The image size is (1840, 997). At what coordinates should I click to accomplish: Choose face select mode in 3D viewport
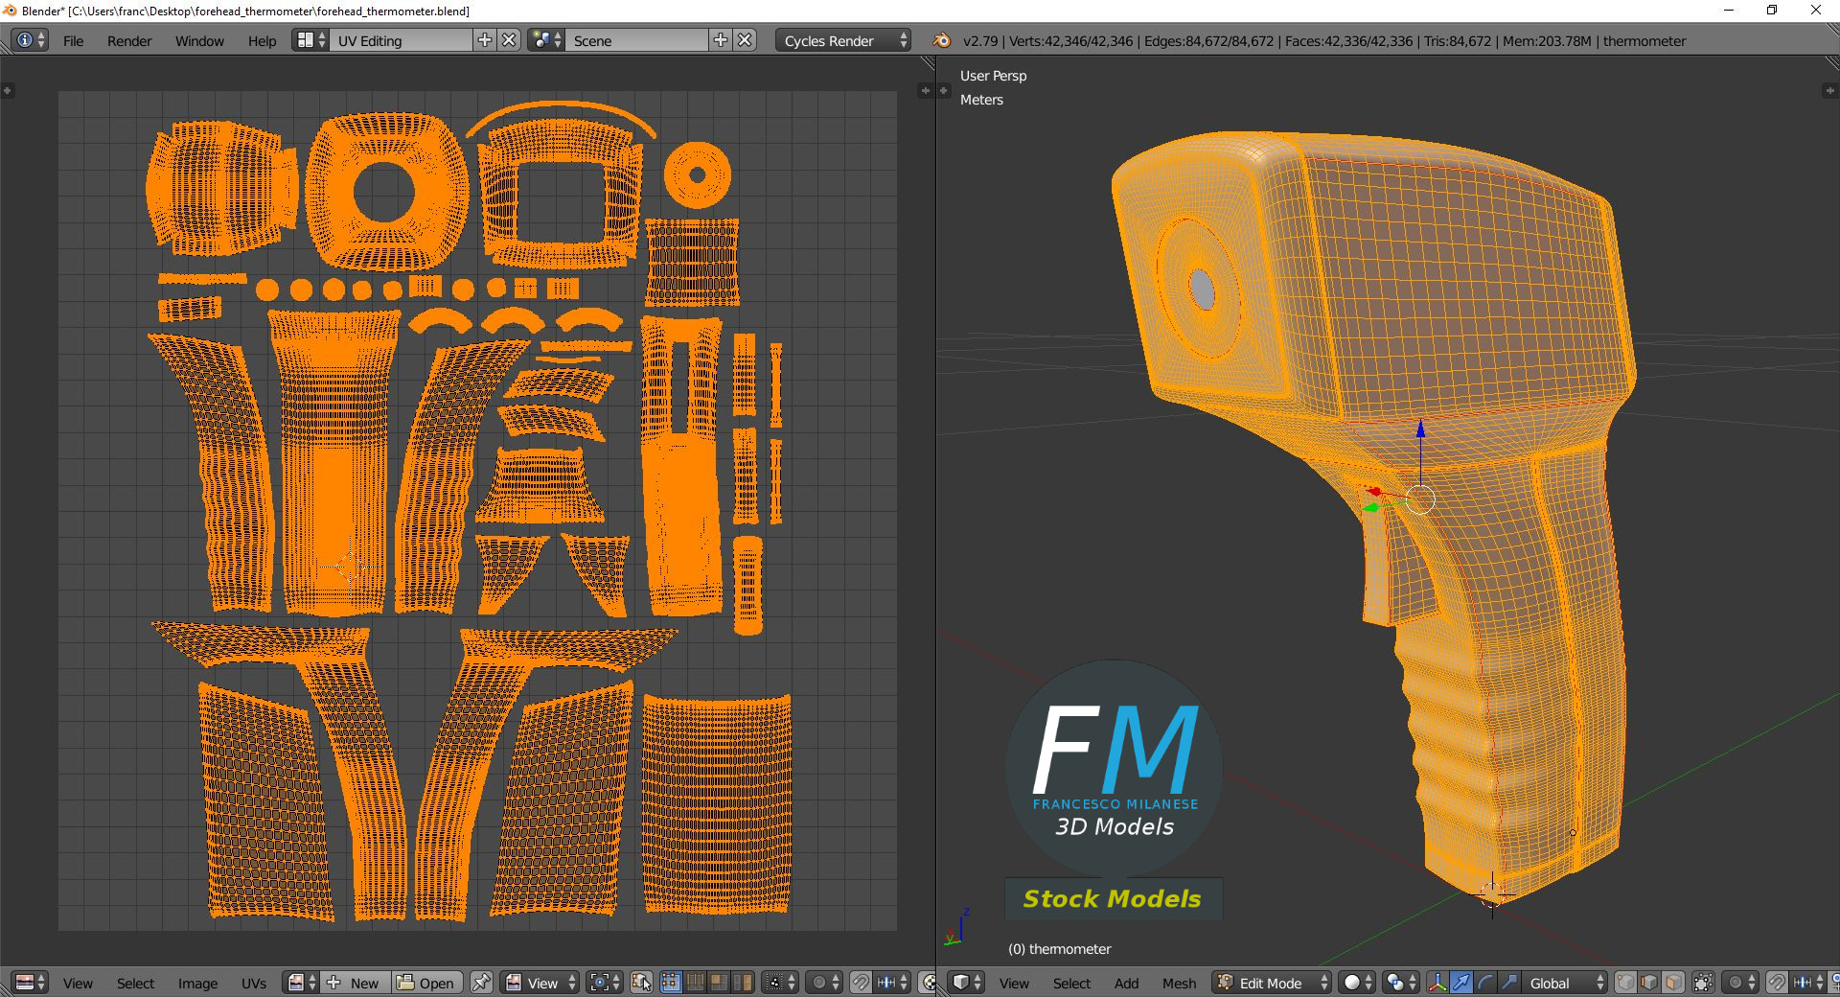click(x=1673, y=983)
